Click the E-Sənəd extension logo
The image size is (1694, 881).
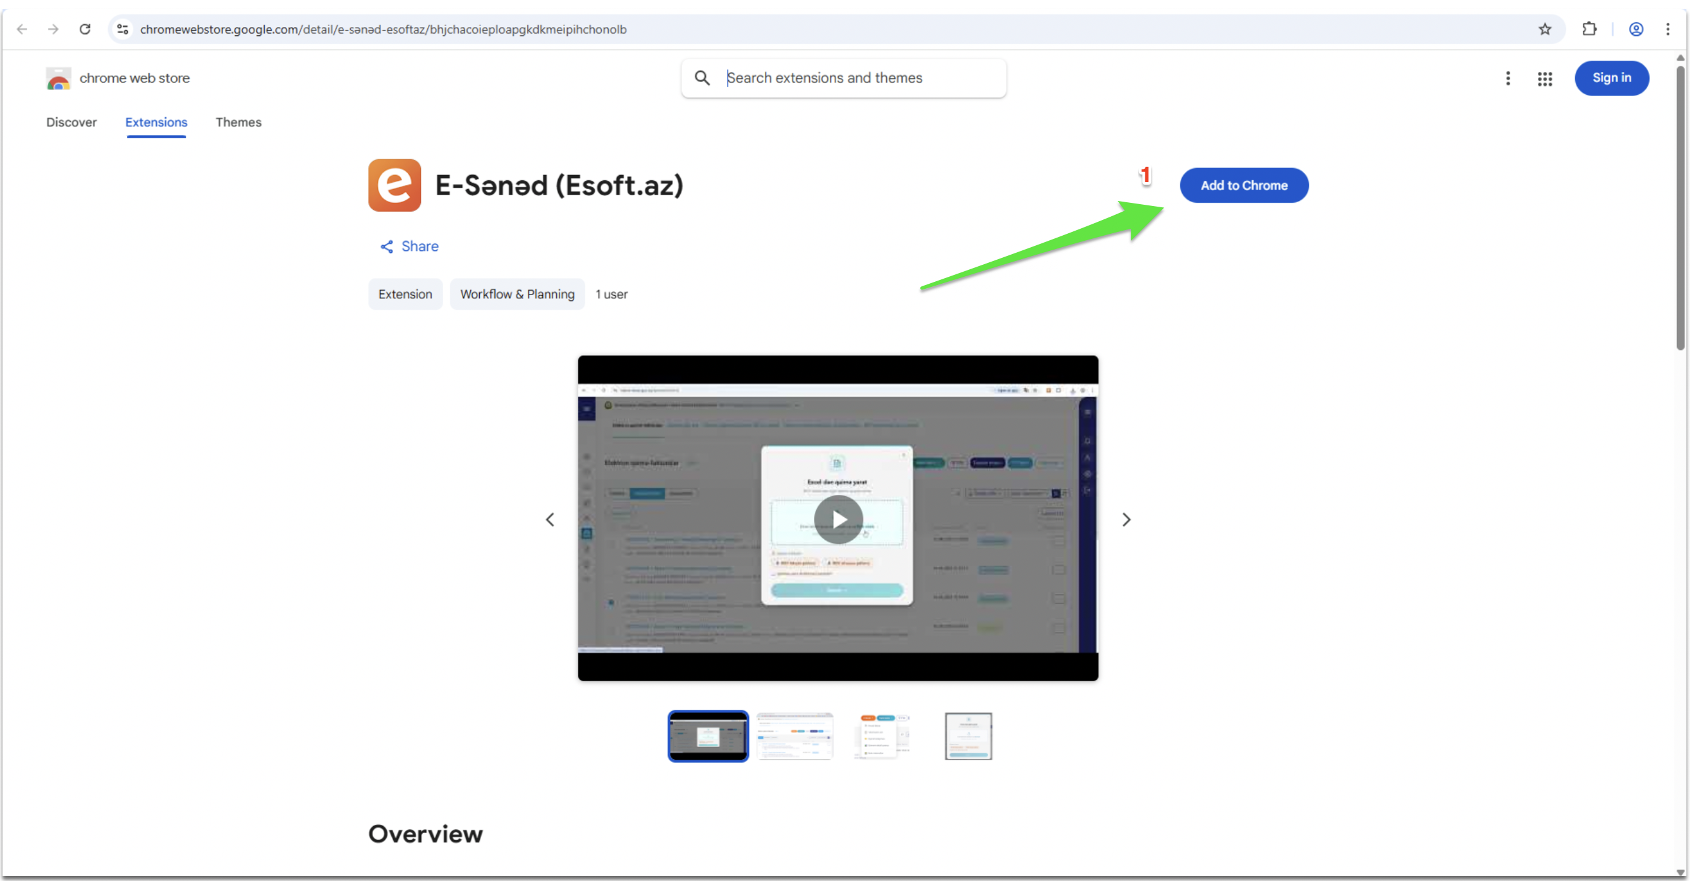coord(394,185)
